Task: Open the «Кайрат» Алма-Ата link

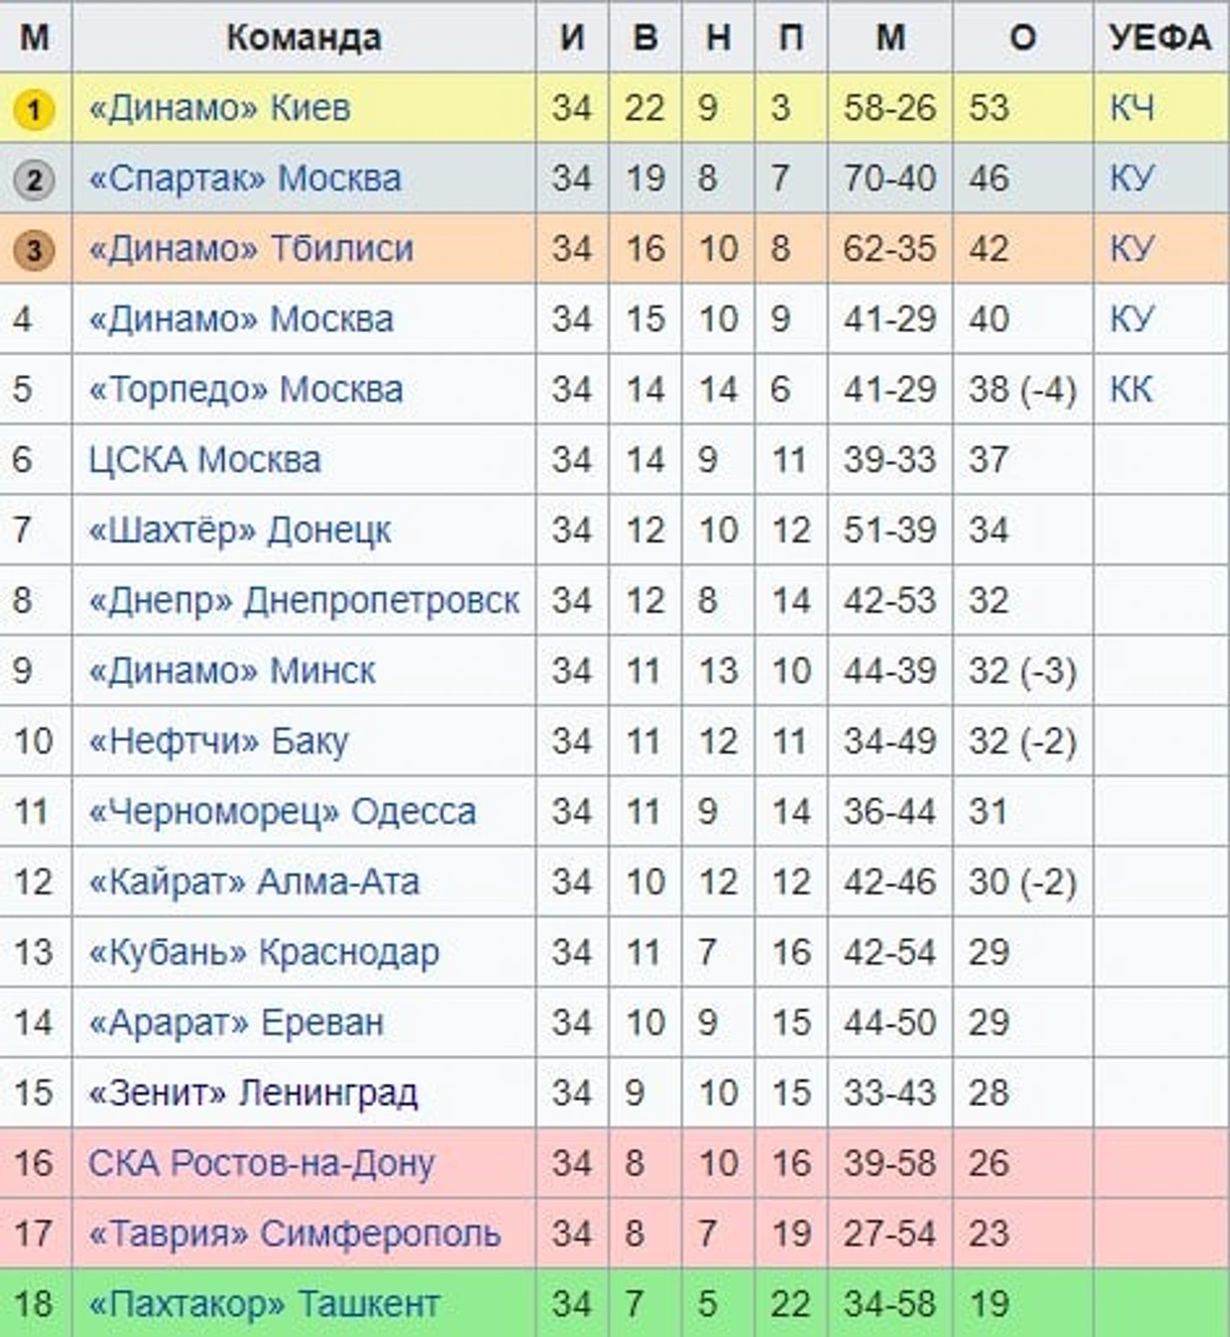Action: tap(254, 882)
